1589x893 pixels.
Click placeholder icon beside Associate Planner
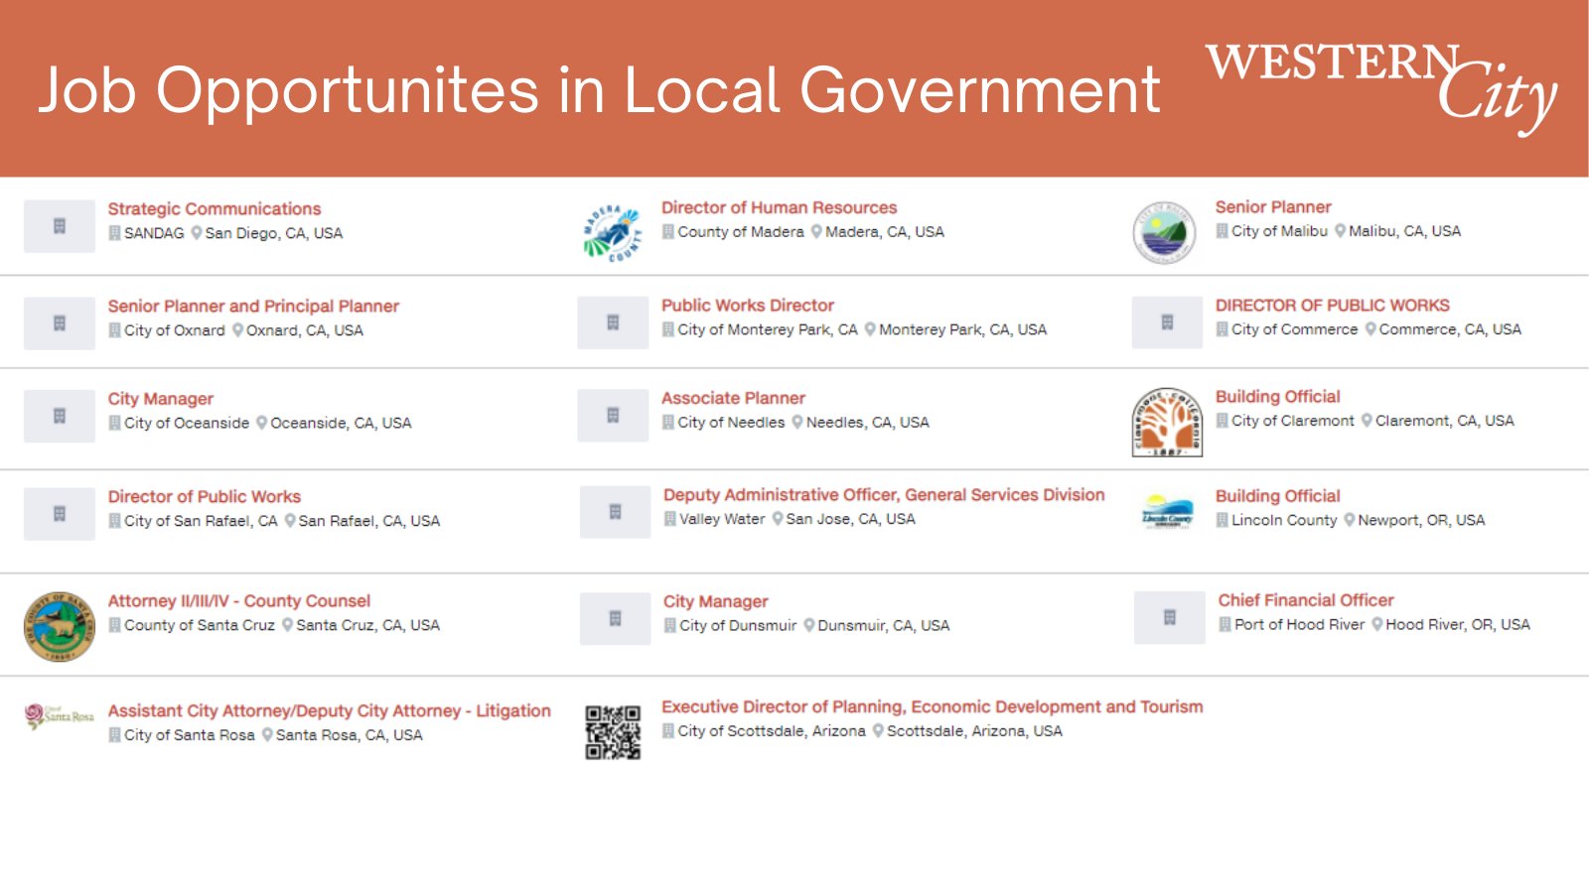click(x=613, y=415)
